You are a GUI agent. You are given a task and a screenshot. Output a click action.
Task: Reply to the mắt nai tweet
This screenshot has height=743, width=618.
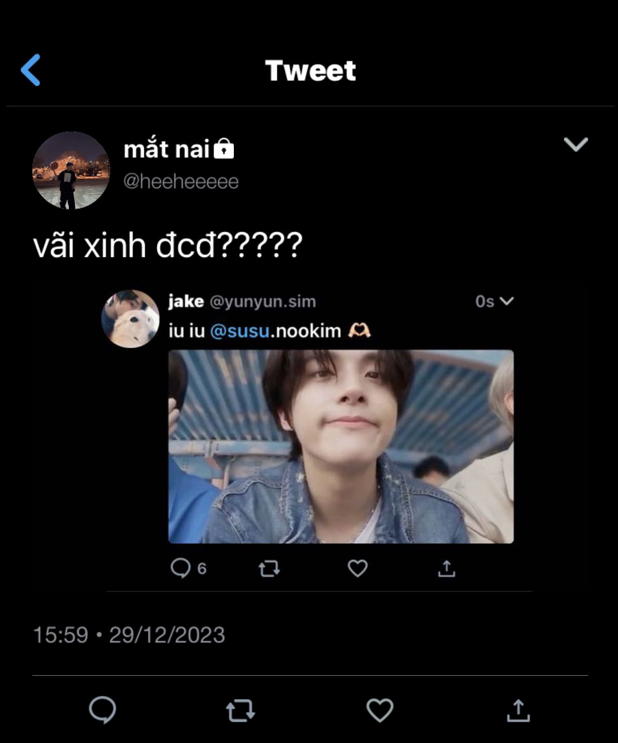coord(102,710)
